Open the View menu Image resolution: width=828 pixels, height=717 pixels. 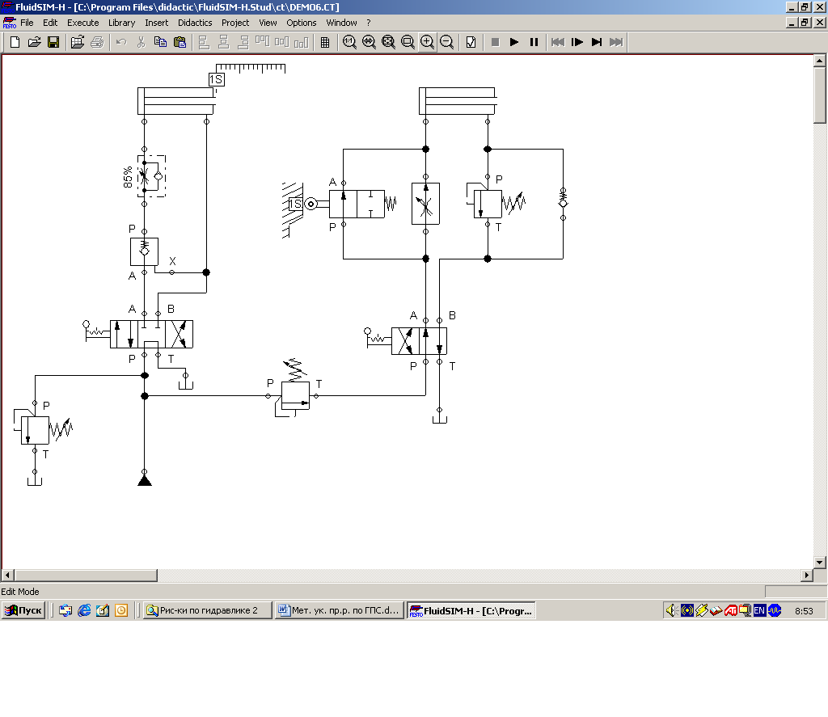click(x=268, y=23)
